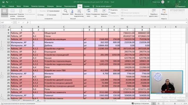The height and width of the screenshot is (105, 188).
Task: Switch to Page Break view in status bar
Action: pyautogui.click(x=163, y=104)
